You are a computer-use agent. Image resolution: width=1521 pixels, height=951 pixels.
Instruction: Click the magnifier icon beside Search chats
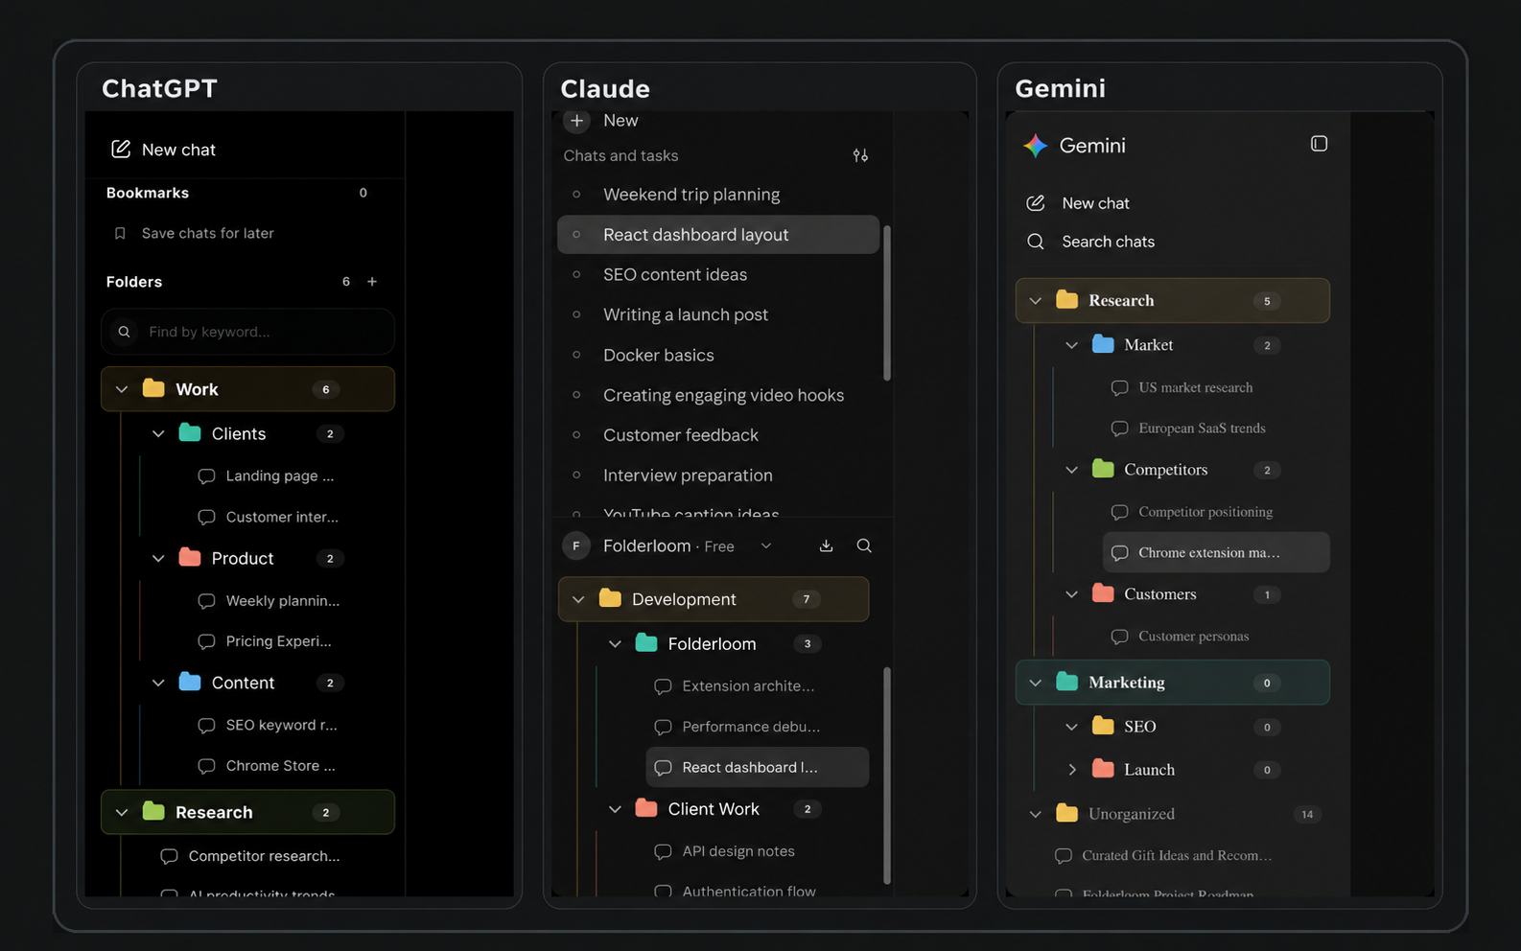(x=1036, y=242)
